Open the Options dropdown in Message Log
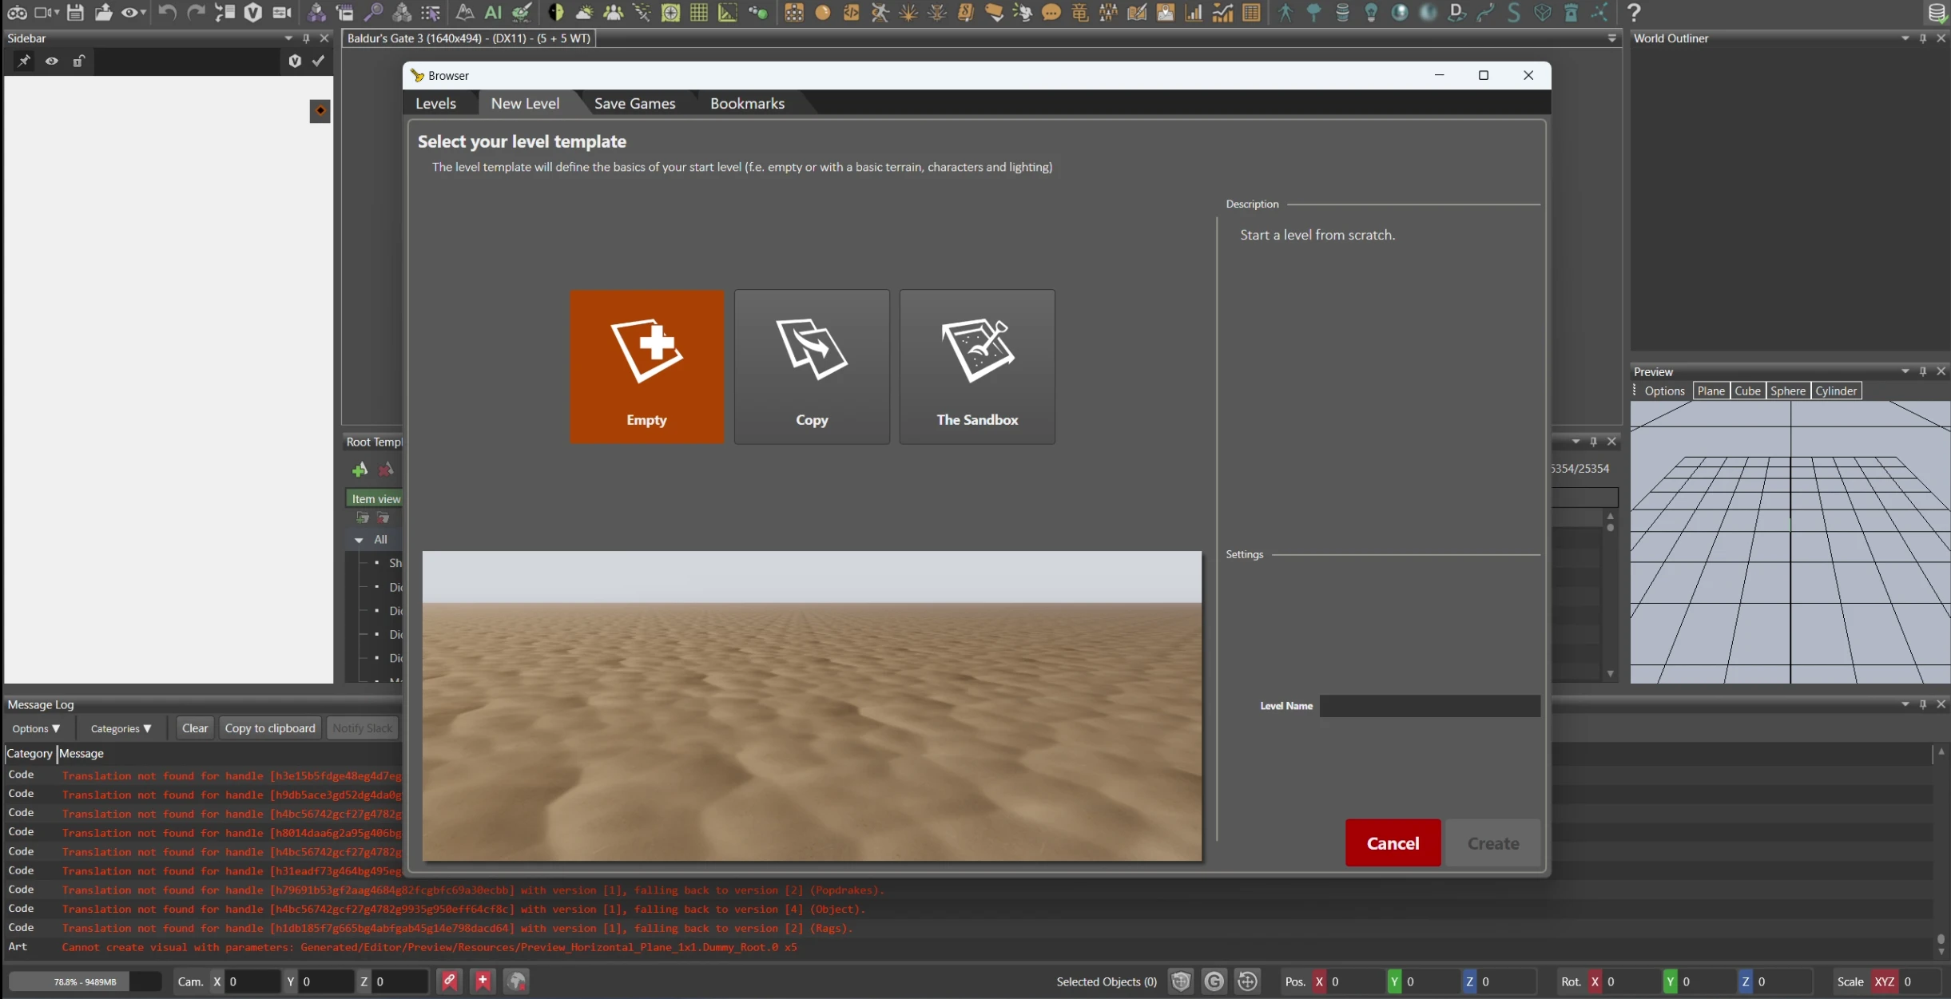The width and height of the screenshot is (1951, 999). click(36, 728)
